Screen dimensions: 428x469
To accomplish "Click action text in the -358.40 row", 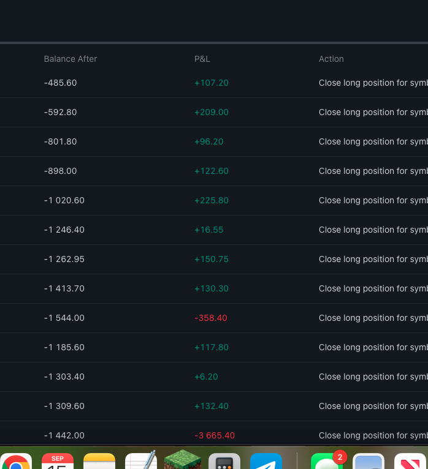I will pos(373,318).
